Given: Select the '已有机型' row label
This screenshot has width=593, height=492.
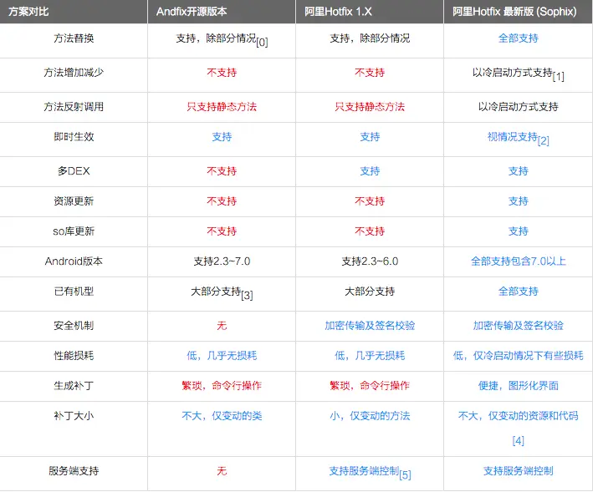Looking at the screenshot, I should [x=74, y=292].
